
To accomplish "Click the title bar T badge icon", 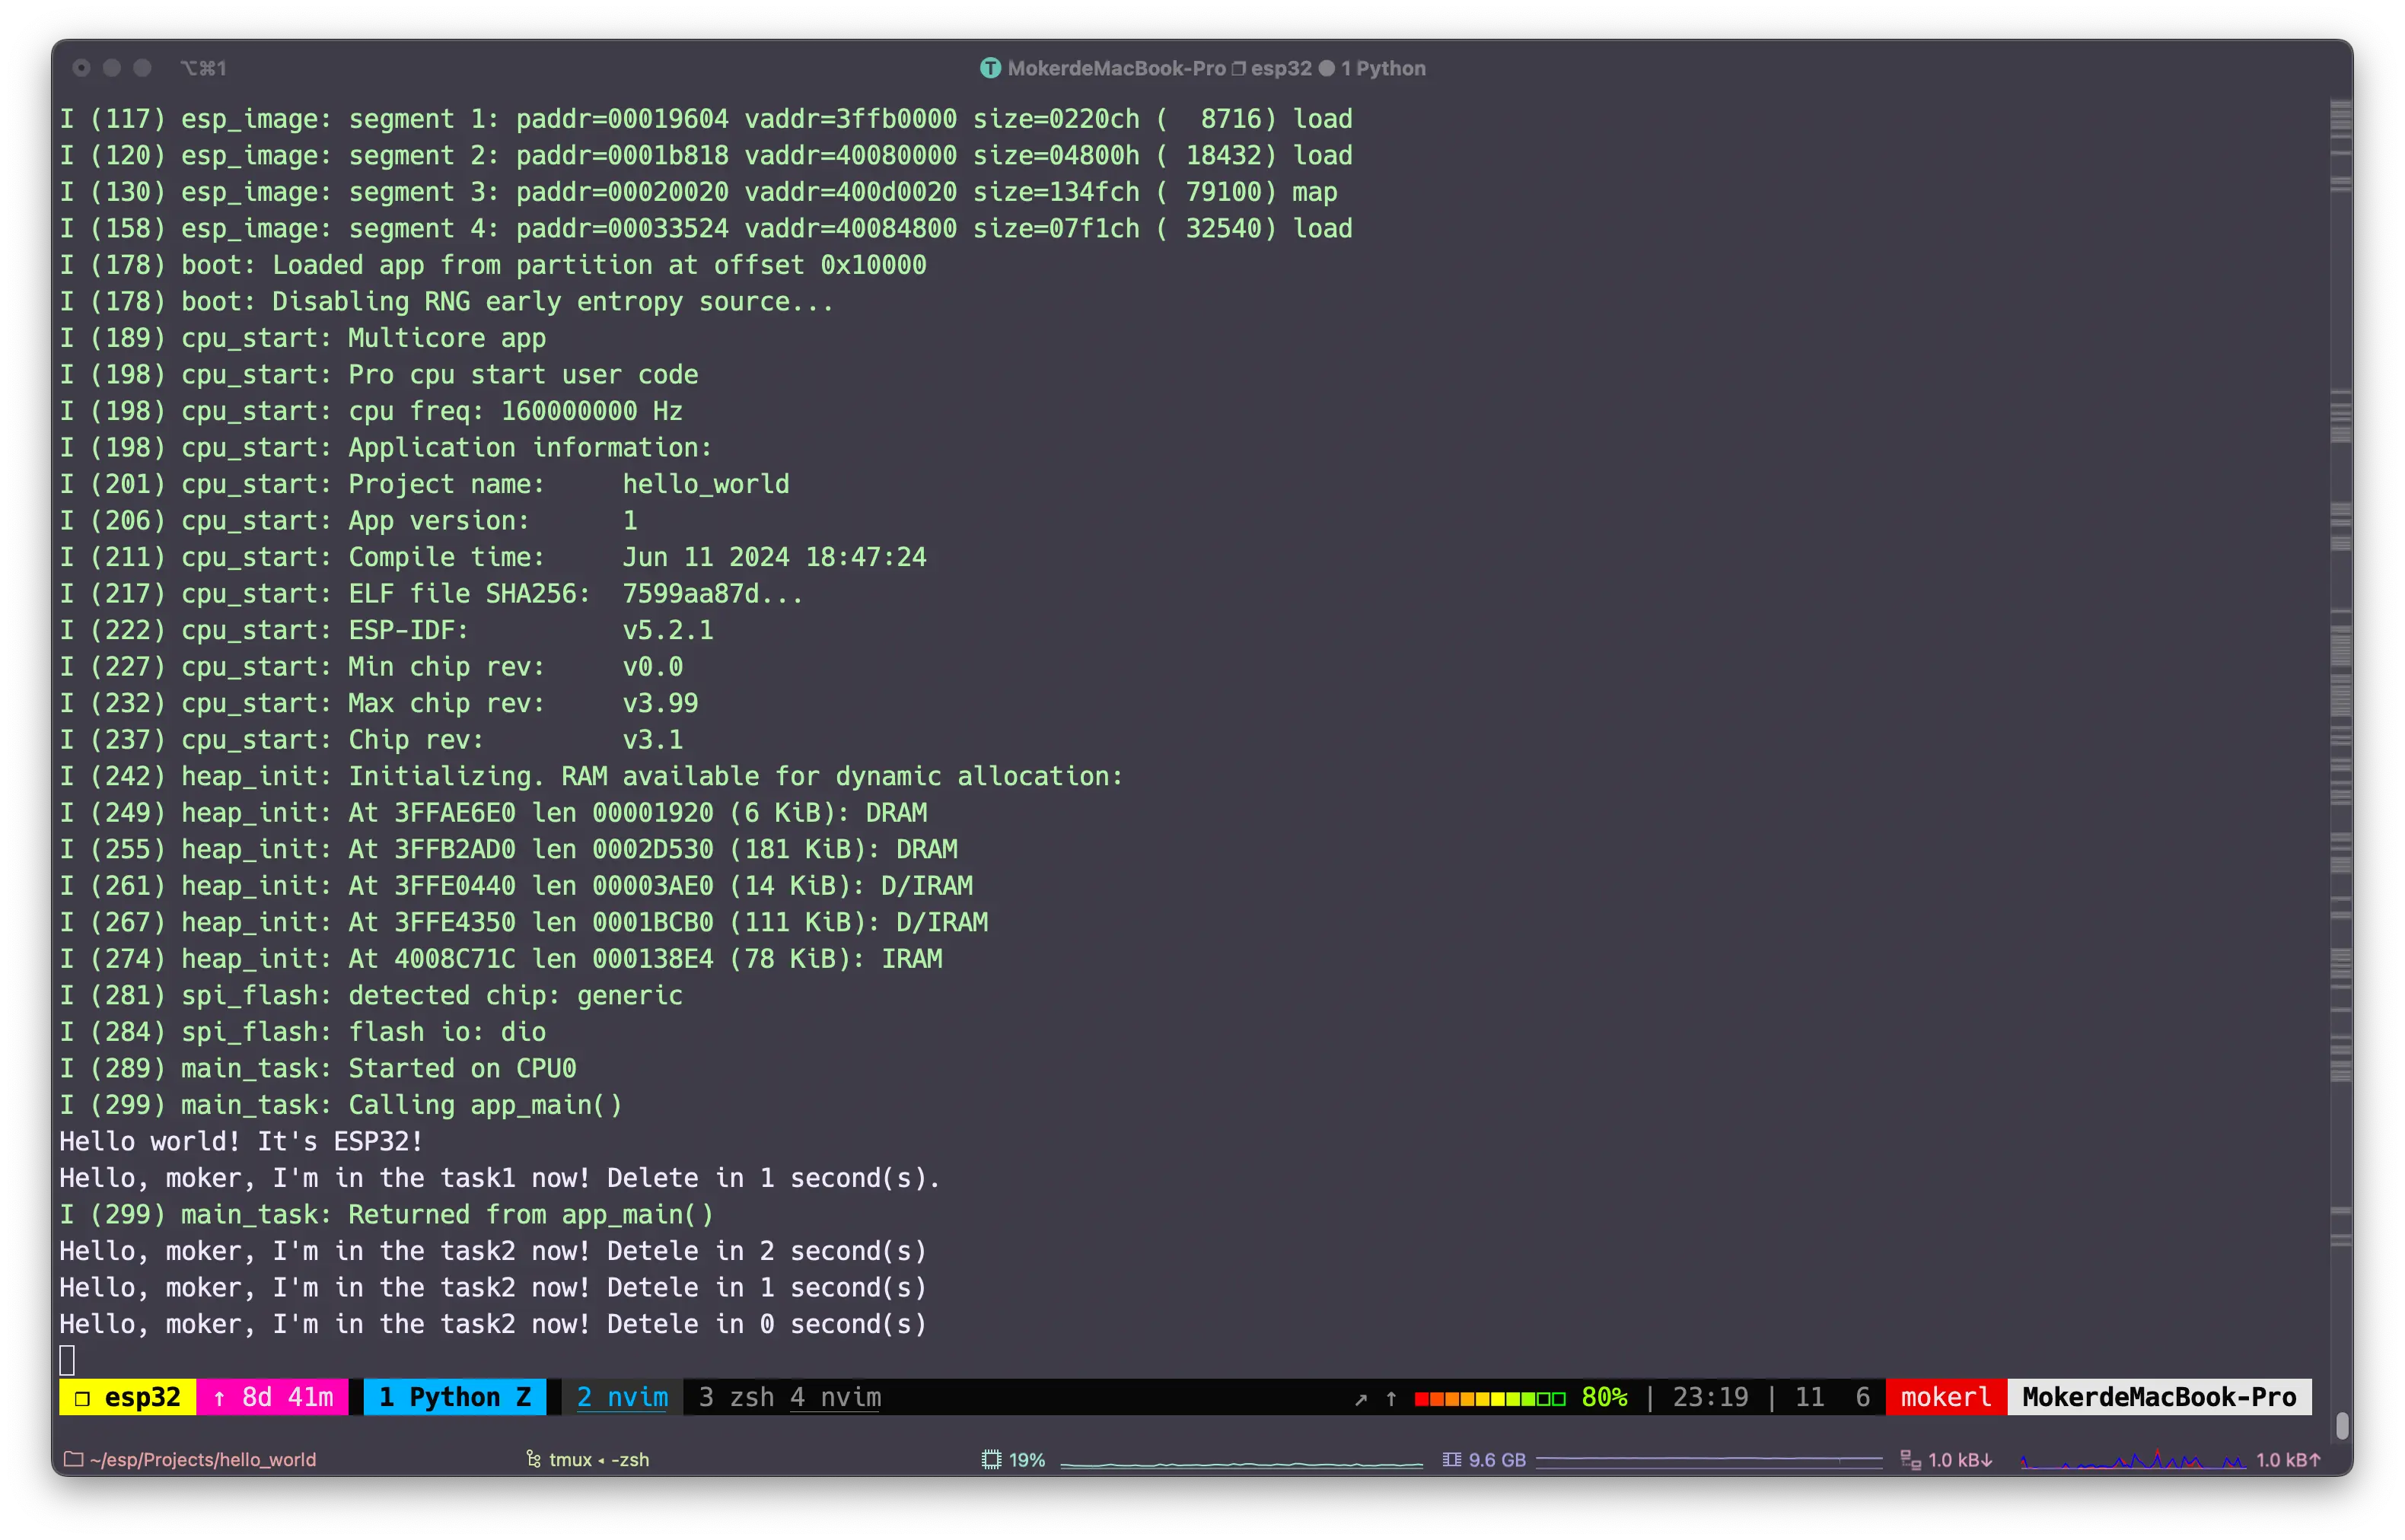I will coord(990,68).
